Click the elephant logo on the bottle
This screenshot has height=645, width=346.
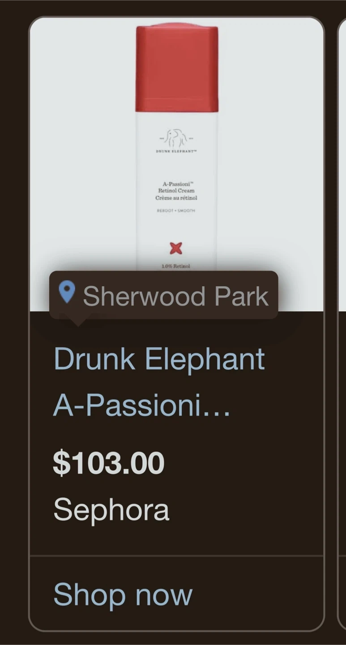[x=176, y=138]
